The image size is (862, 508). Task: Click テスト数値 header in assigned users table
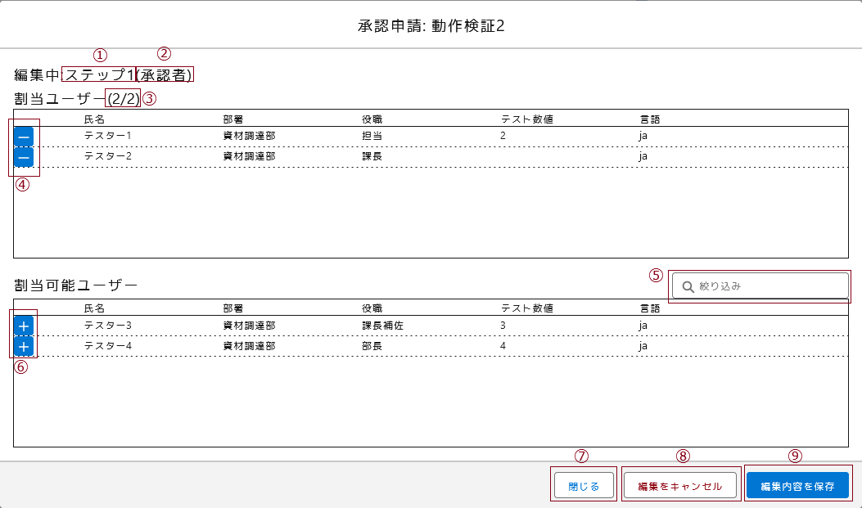526,119
